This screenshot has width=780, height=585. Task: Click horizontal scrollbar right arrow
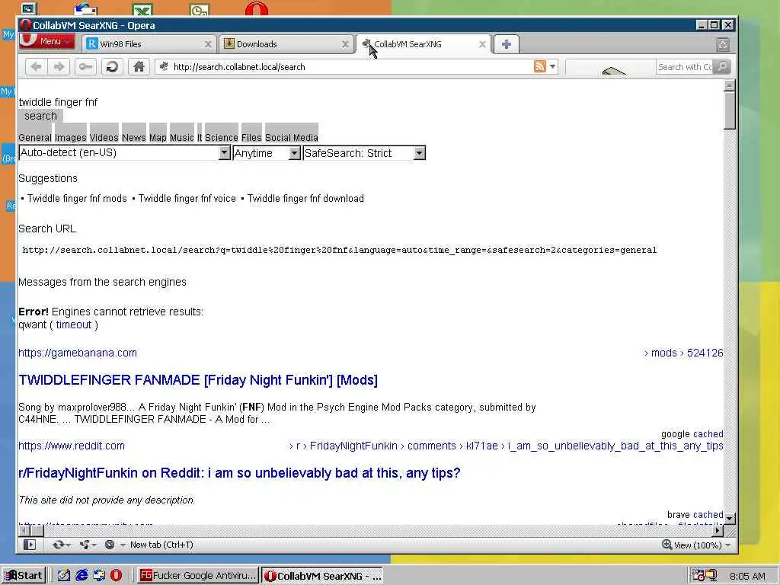click(718, 531)
